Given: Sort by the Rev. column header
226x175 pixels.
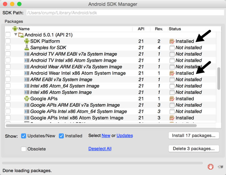Looking at the screenshot, I should (159, 29).
